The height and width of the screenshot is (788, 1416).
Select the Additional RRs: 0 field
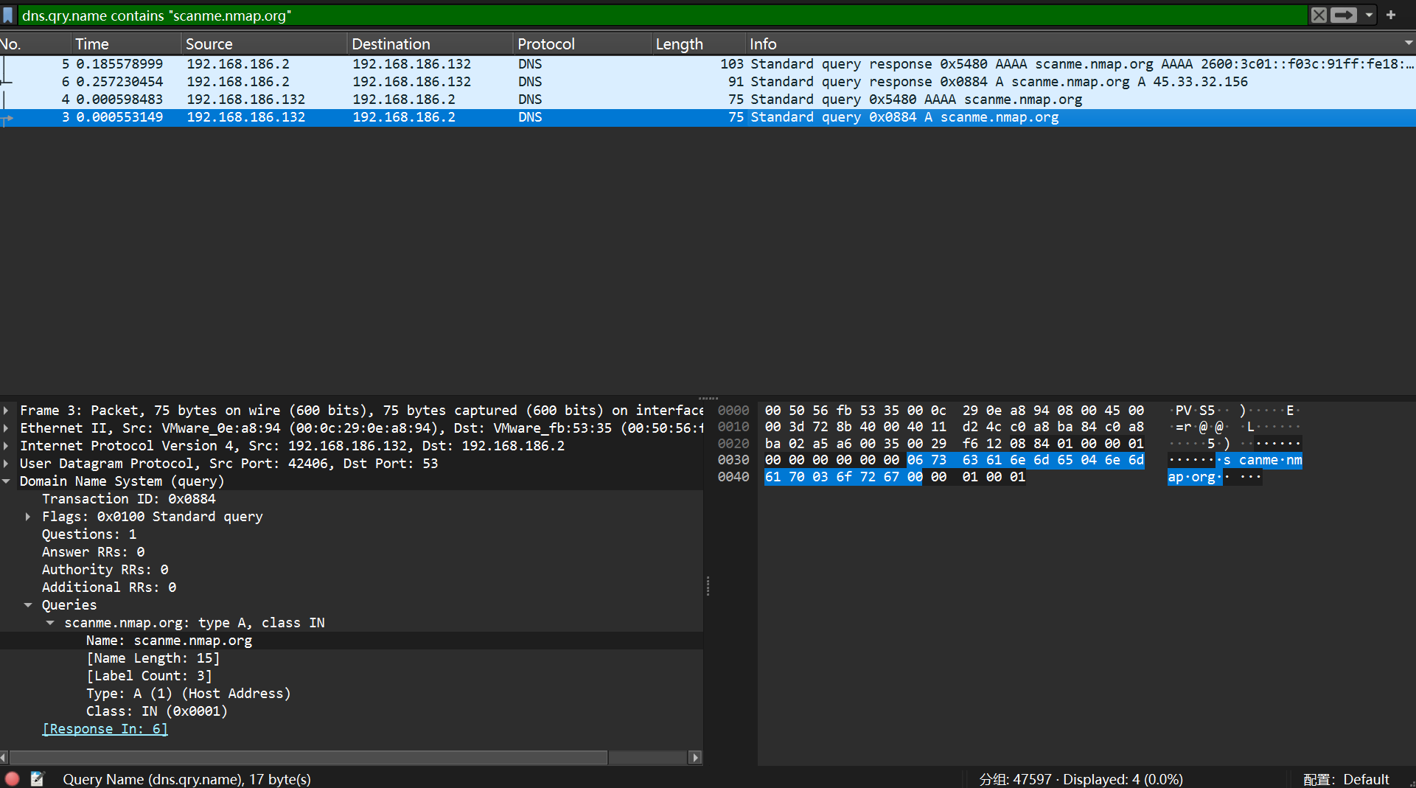[109, 587]
